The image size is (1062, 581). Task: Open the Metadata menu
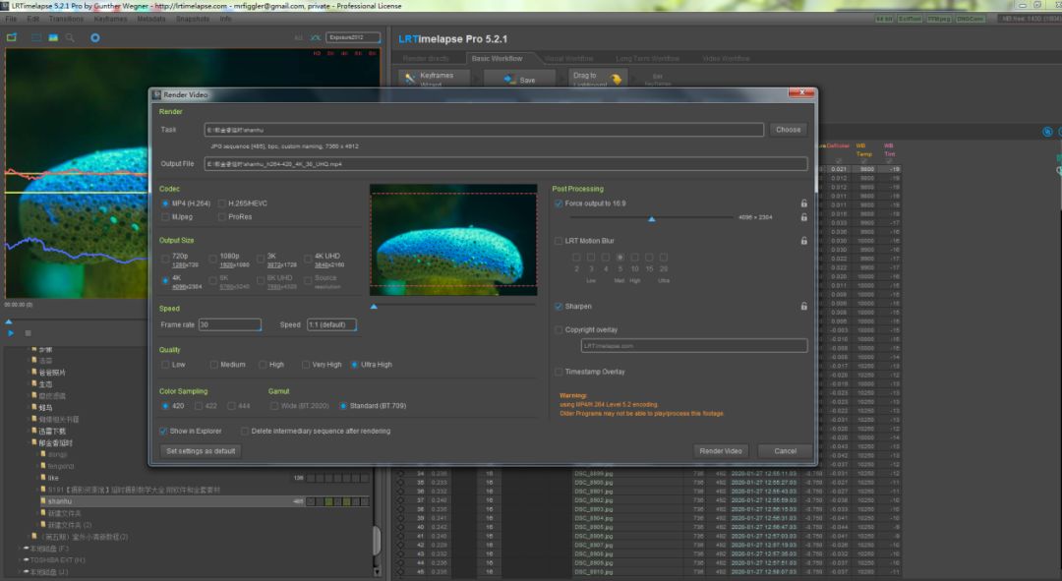[x=151, y=19]
